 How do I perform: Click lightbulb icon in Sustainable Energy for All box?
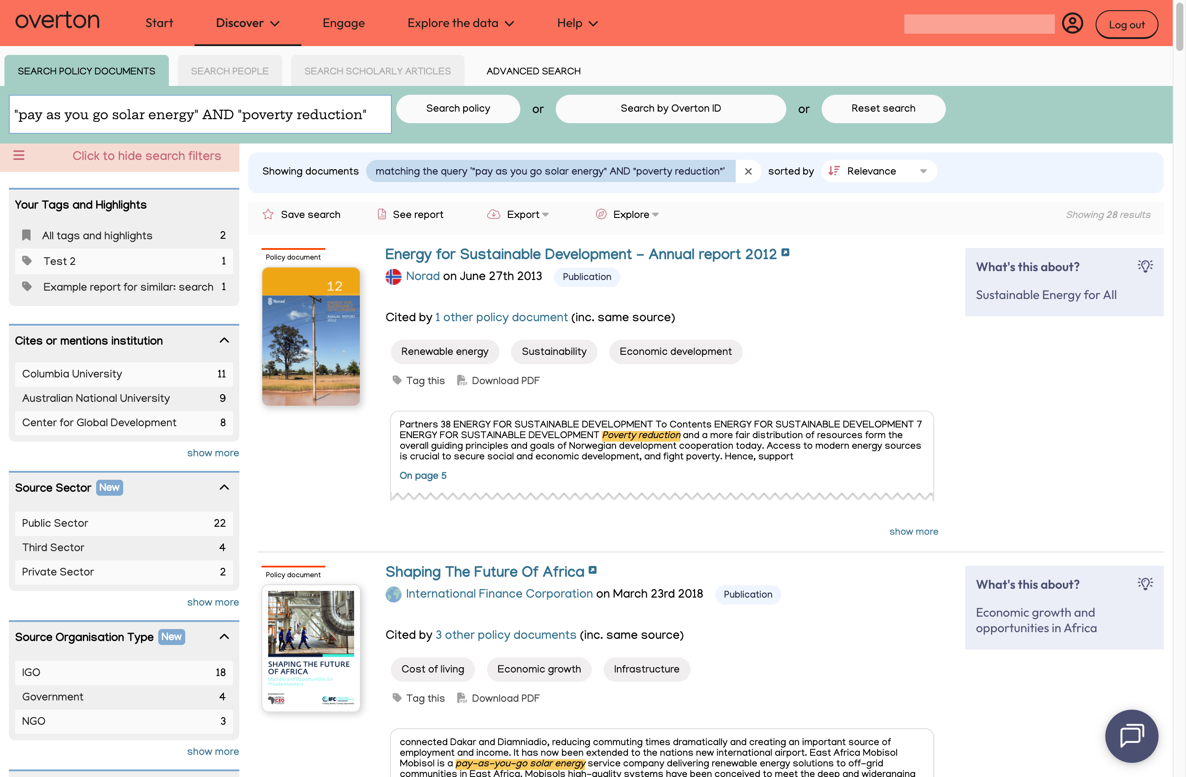1145,267
